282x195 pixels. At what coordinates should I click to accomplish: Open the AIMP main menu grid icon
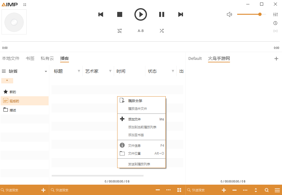25,5
